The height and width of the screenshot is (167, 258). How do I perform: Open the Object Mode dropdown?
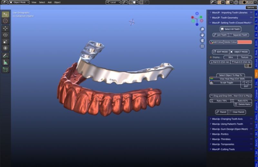tap(20, 2)
